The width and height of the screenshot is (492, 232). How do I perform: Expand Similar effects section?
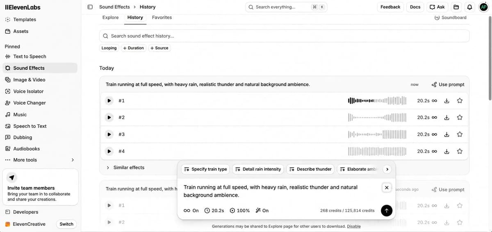point(125,168)
